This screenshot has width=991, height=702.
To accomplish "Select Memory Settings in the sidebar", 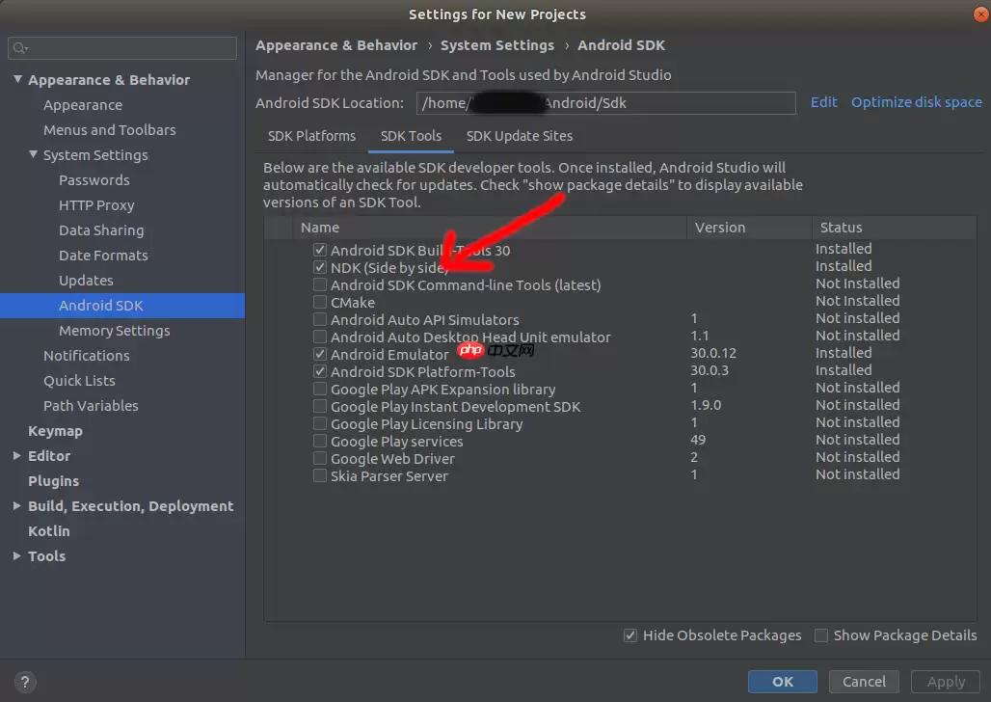I will pos(114,331).
